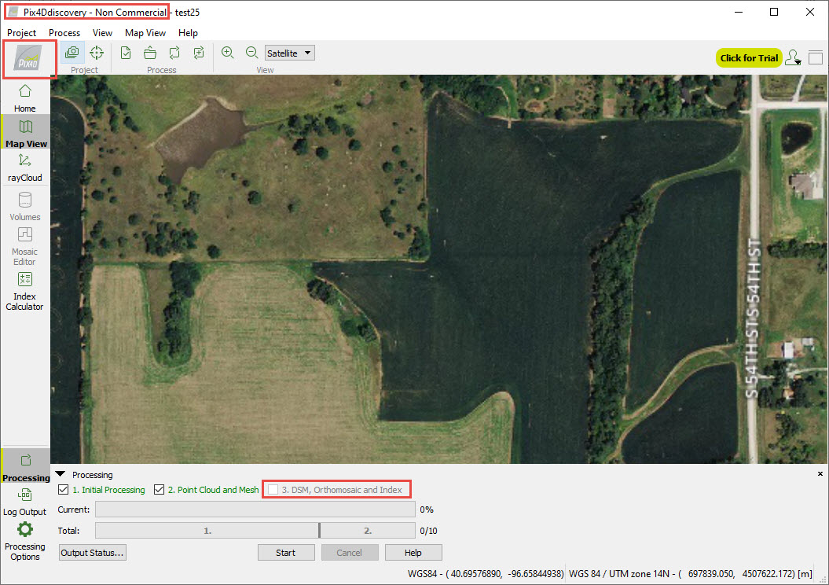
Task: Open the image properties editor icon
Action: (x=72, y=52)
